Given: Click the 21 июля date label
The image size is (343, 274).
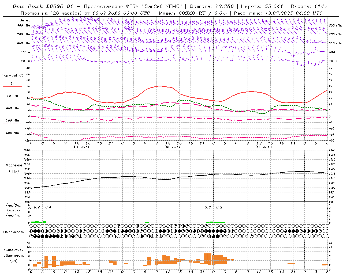Looking at the screenshot, I should 264,147.
